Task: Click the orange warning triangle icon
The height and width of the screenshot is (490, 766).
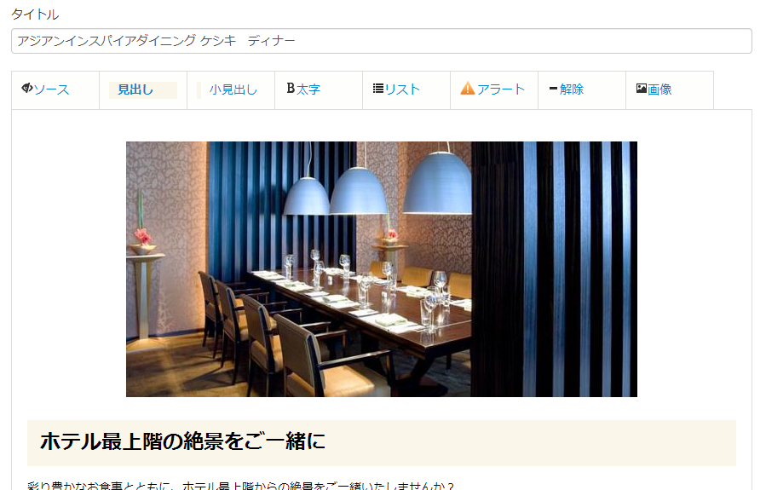Action: coord(468,88)
